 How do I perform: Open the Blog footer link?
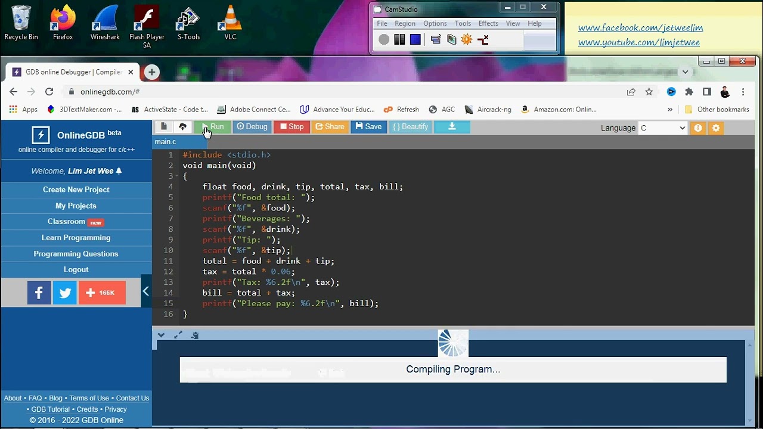55,398
